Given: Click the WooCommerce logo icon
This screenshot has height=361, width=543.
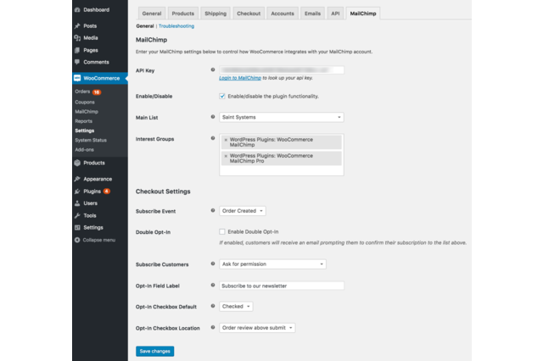Looking at the screenshot, I should 77,78.
